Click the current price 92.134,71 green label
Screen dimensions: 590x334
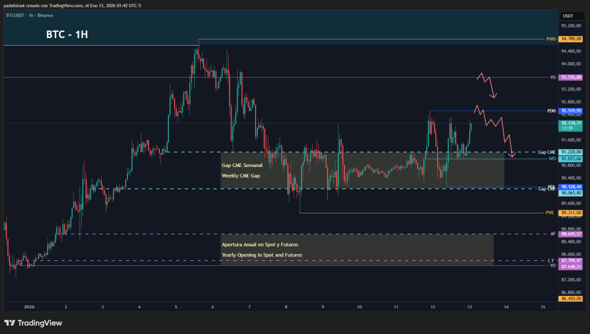[x=571, y=126]
